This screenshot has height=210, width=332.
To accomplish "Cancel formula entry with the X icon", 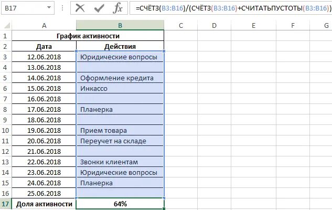I will pyautogui.click(x=80, y=8).
